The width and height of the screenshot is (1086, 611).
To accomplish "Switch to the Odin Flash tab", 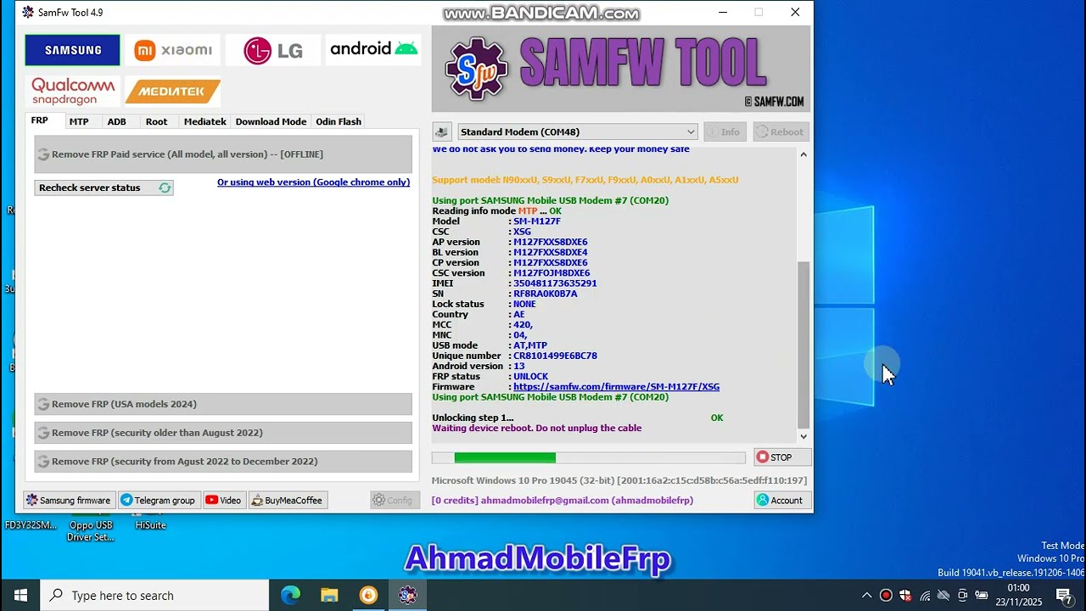I will [339, 121].
